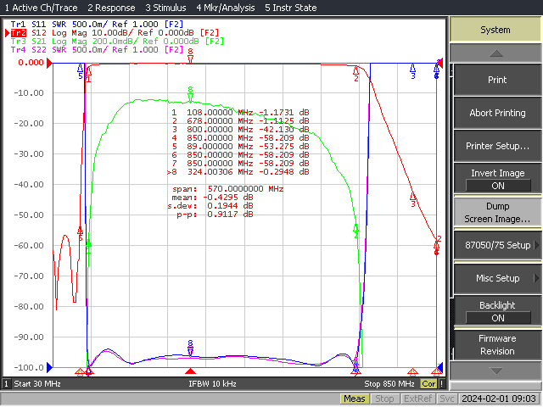Click the Print softkey
This screenshot has width=543, height=407.
pos(497,80)
